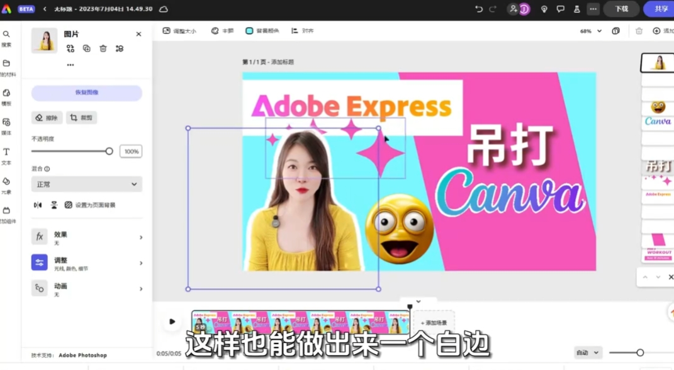Close the image properties panel

[x=138, y=34]
